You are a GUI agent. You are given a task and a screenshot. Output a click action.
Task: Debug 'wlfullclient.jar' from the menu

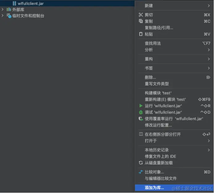(x=174, y=112)
